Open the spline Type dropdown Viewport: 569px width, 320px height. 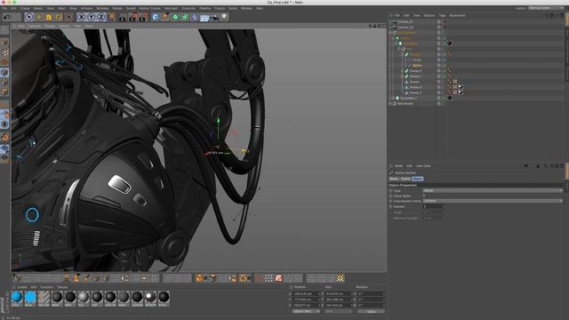493,190
